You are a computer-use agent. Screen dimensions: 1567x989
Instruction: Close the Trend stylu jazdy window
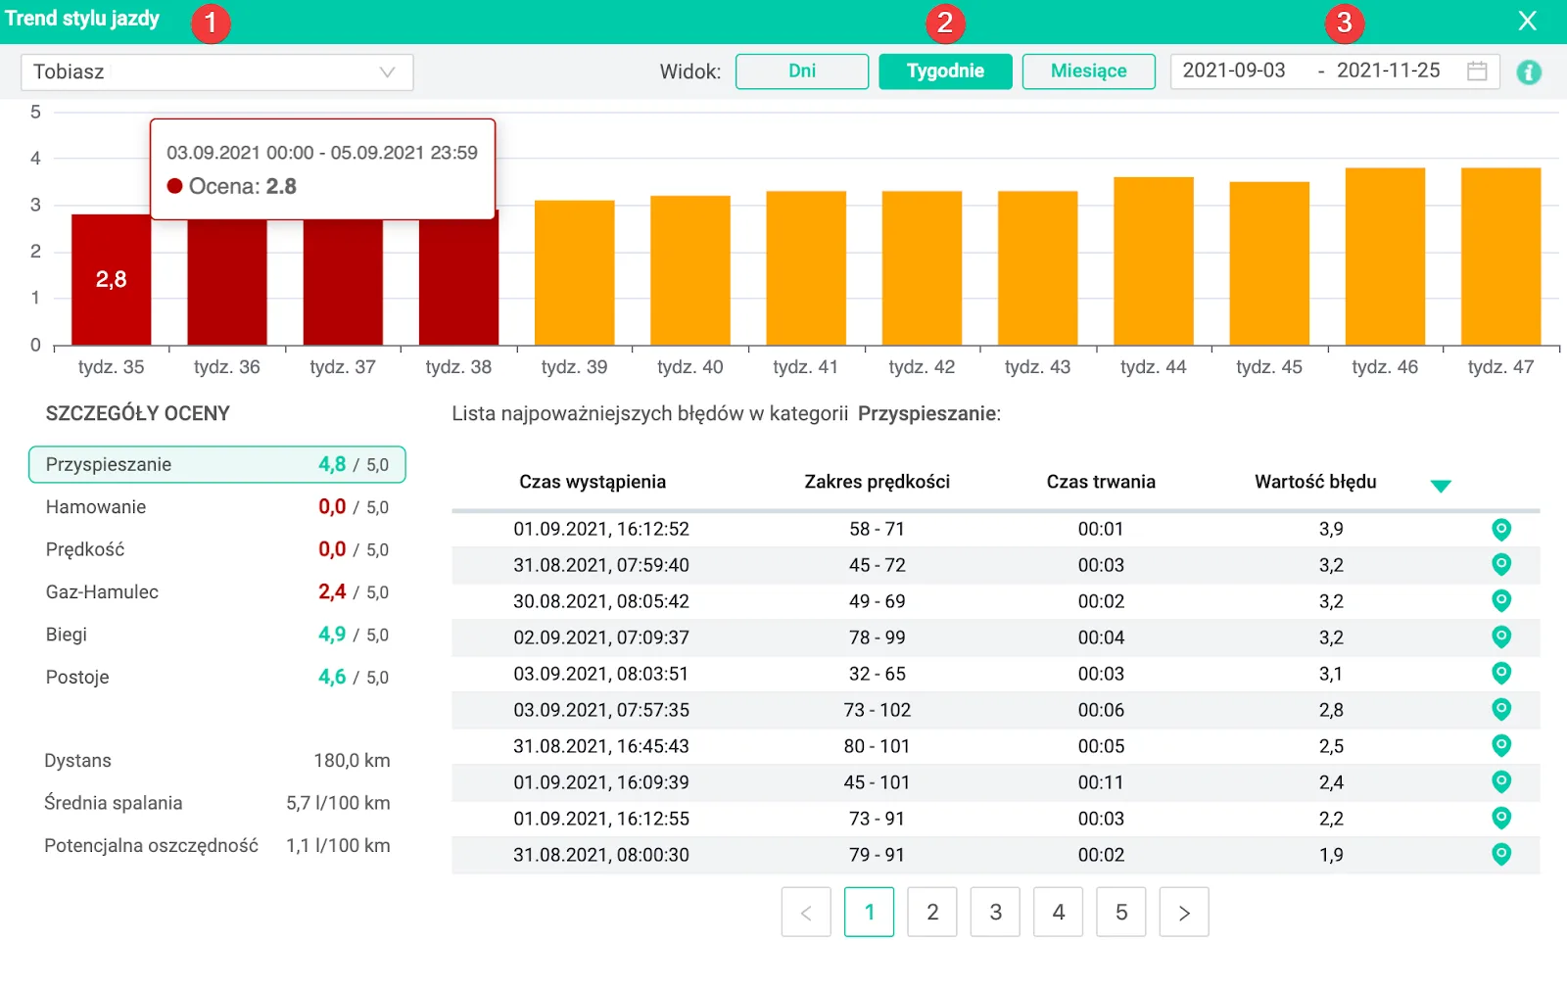[1527, 21]
